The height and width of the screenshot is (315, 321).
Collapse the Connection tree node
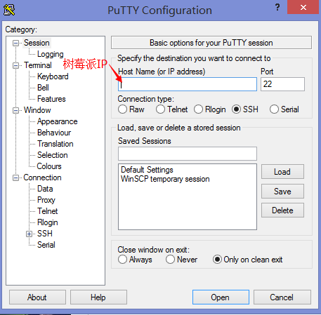click(x=15, y=177)
